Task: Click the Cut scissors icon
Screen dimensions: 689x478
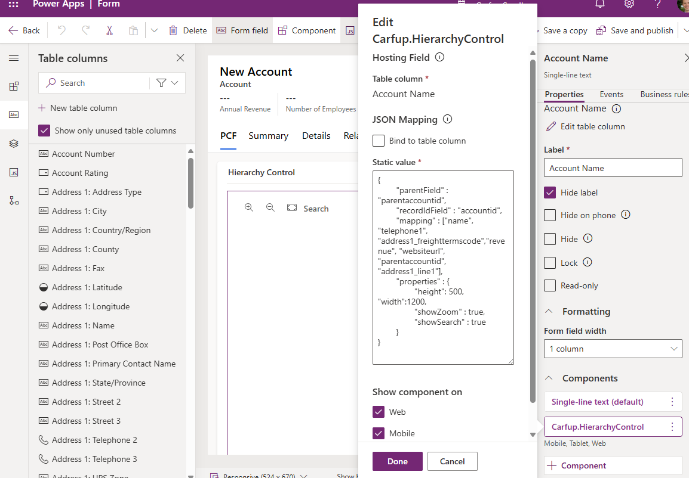Action: pyautogui.click(x=109, y=30)
